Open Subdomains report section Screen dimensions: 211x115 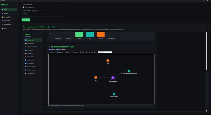[33, 60]
